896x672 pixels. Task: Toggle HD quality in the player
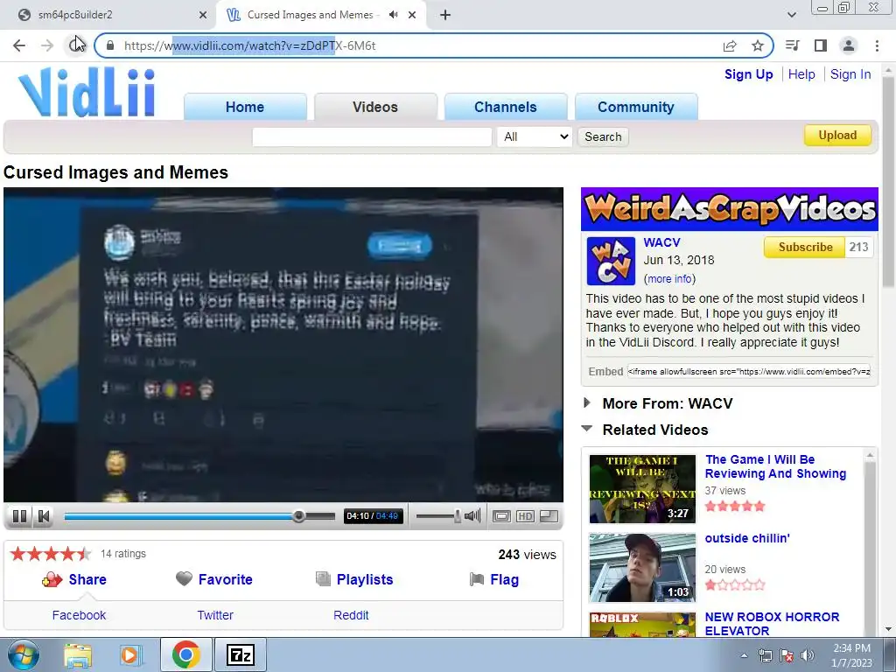point(525,516)
